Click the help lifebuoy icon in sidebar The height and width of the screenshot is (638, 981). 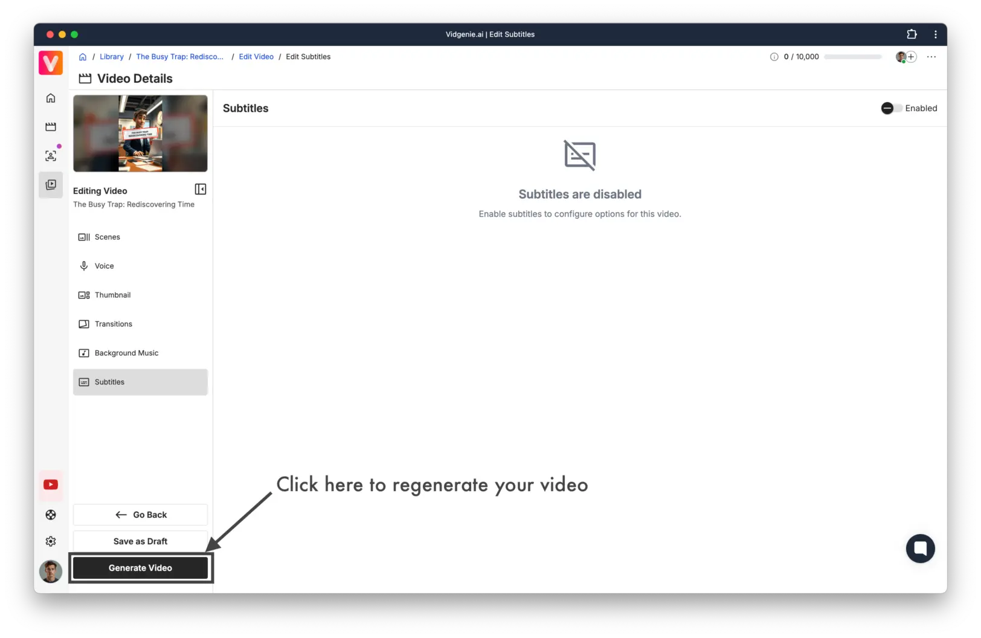tap(51, 515)
